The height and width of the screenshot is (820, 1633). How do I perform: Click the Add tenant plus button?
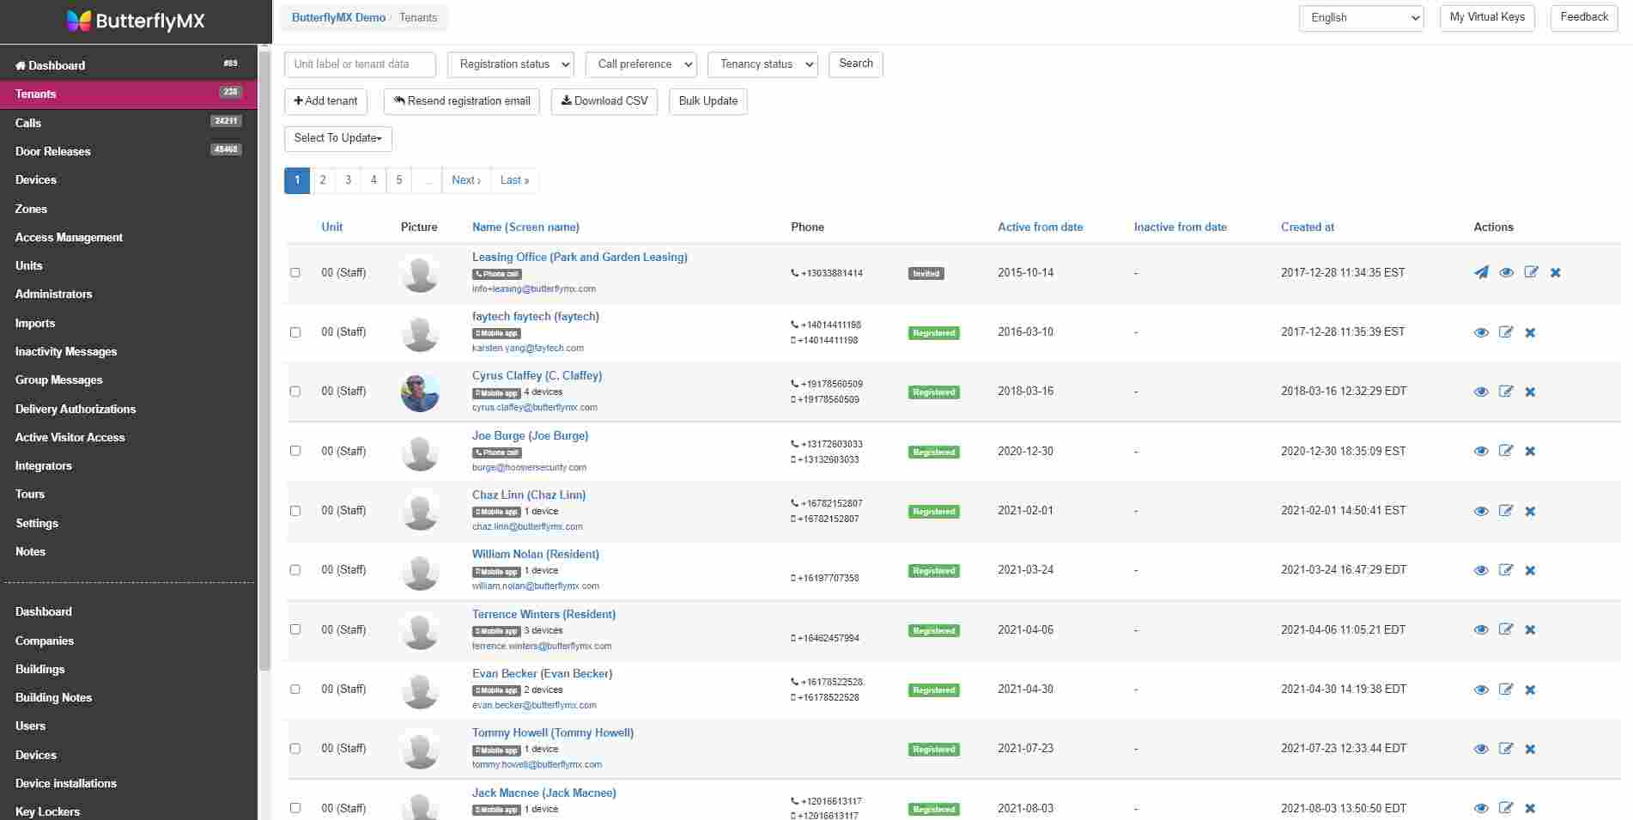(325, 100)
